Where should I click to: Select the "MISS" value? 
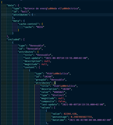(40, 27)
